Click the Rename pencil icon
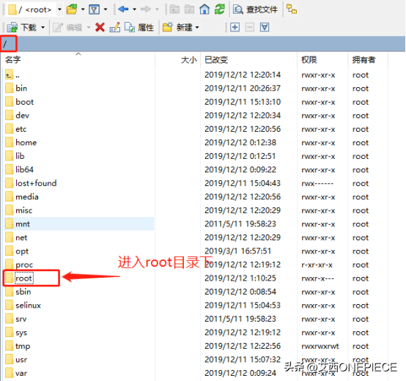The width and height of the screenshot is (406, 381). coord(115,27)
